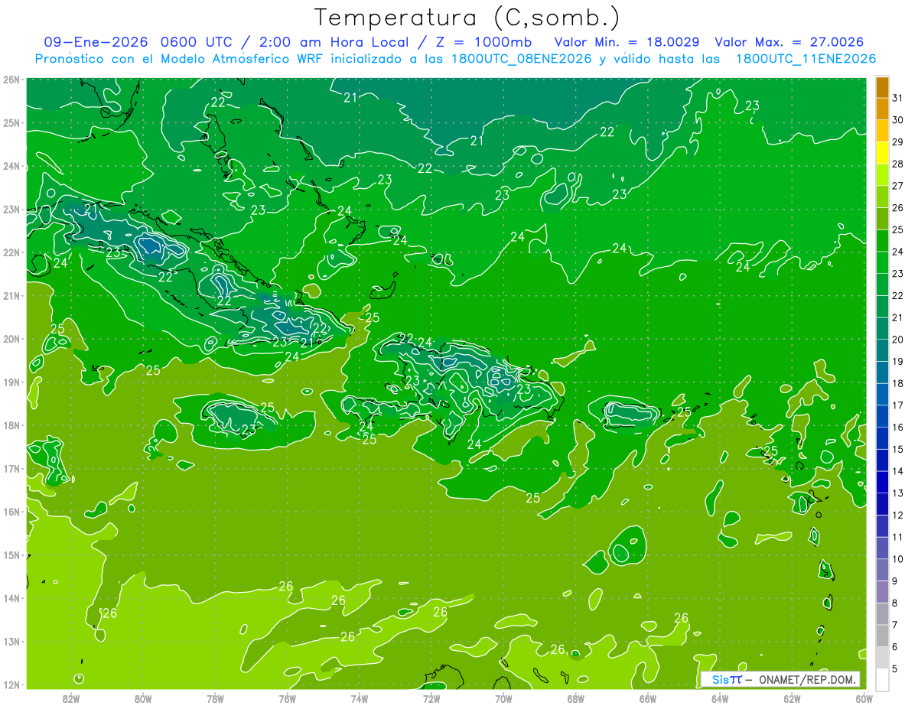918x709 pixels.
Task: Click the 23N latitude axis label
Action: (x=11, y=209)
